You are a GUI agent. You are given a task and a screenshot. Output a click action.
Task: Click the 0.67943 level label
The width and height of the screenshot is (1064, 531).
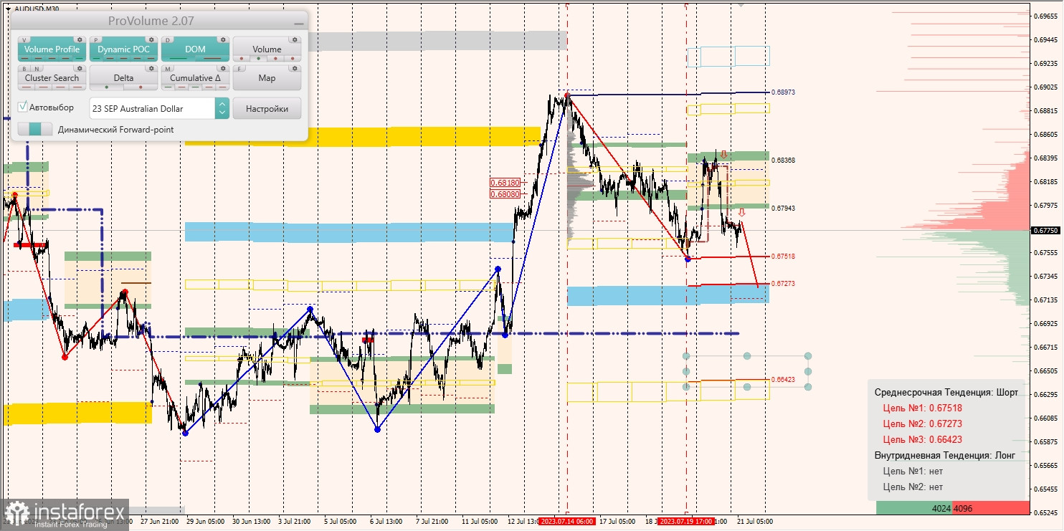[x=783, y=208]
